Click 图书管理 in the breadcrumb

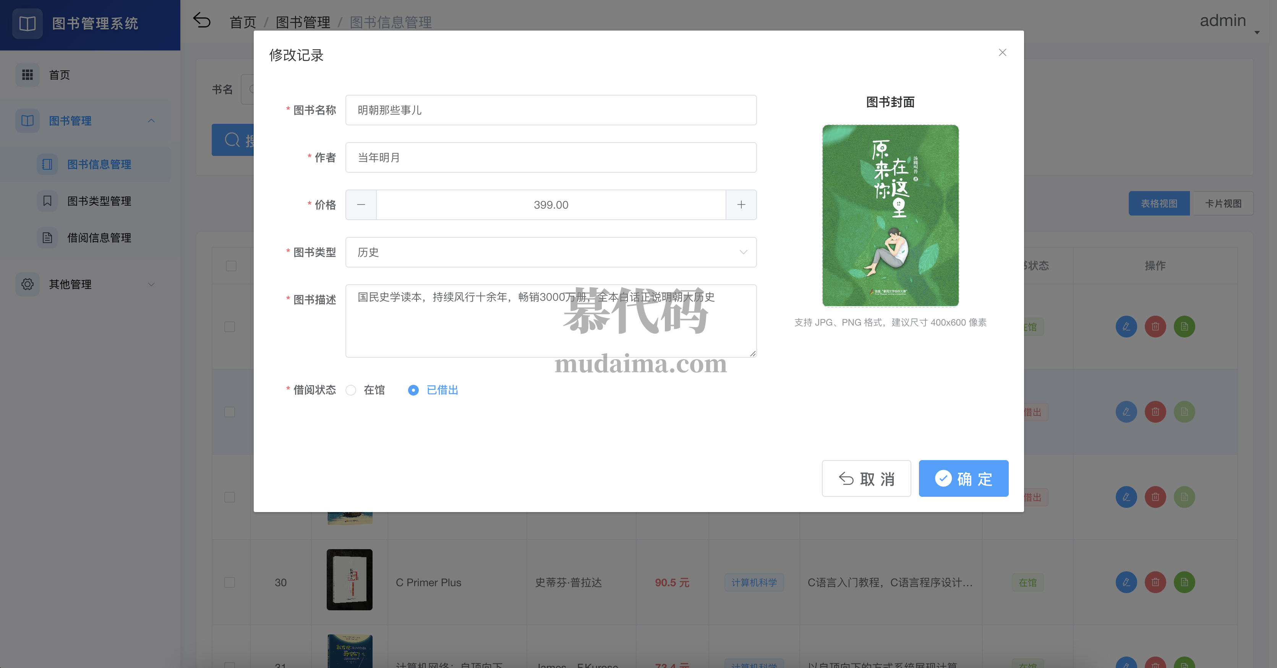(303, 22)
